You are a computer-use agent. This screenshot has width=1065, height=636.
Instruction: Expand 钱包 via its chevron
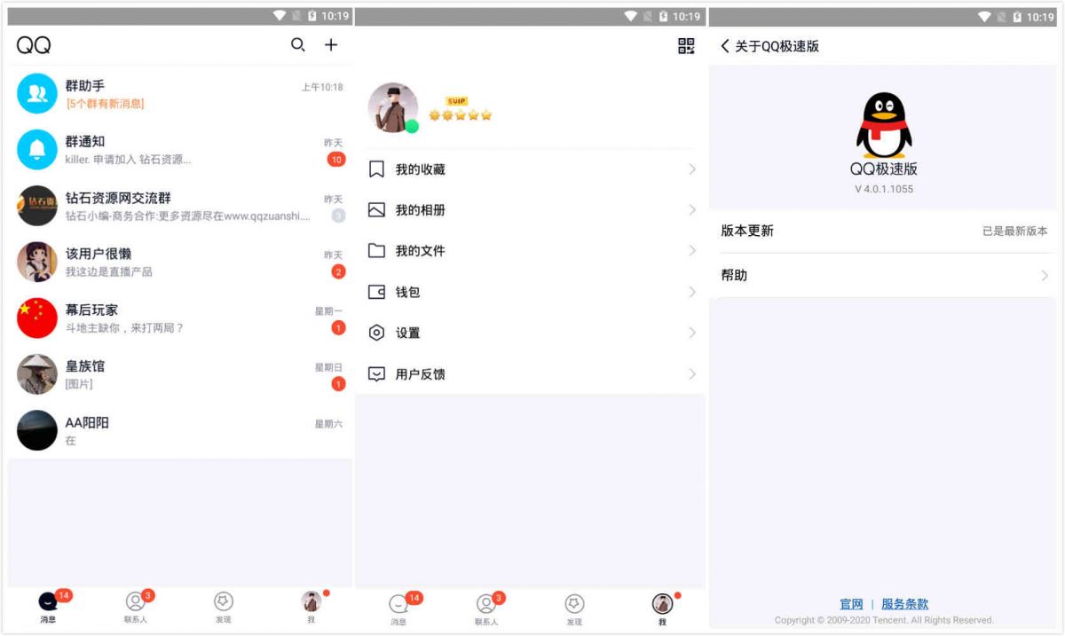click(x=692, y=292)
